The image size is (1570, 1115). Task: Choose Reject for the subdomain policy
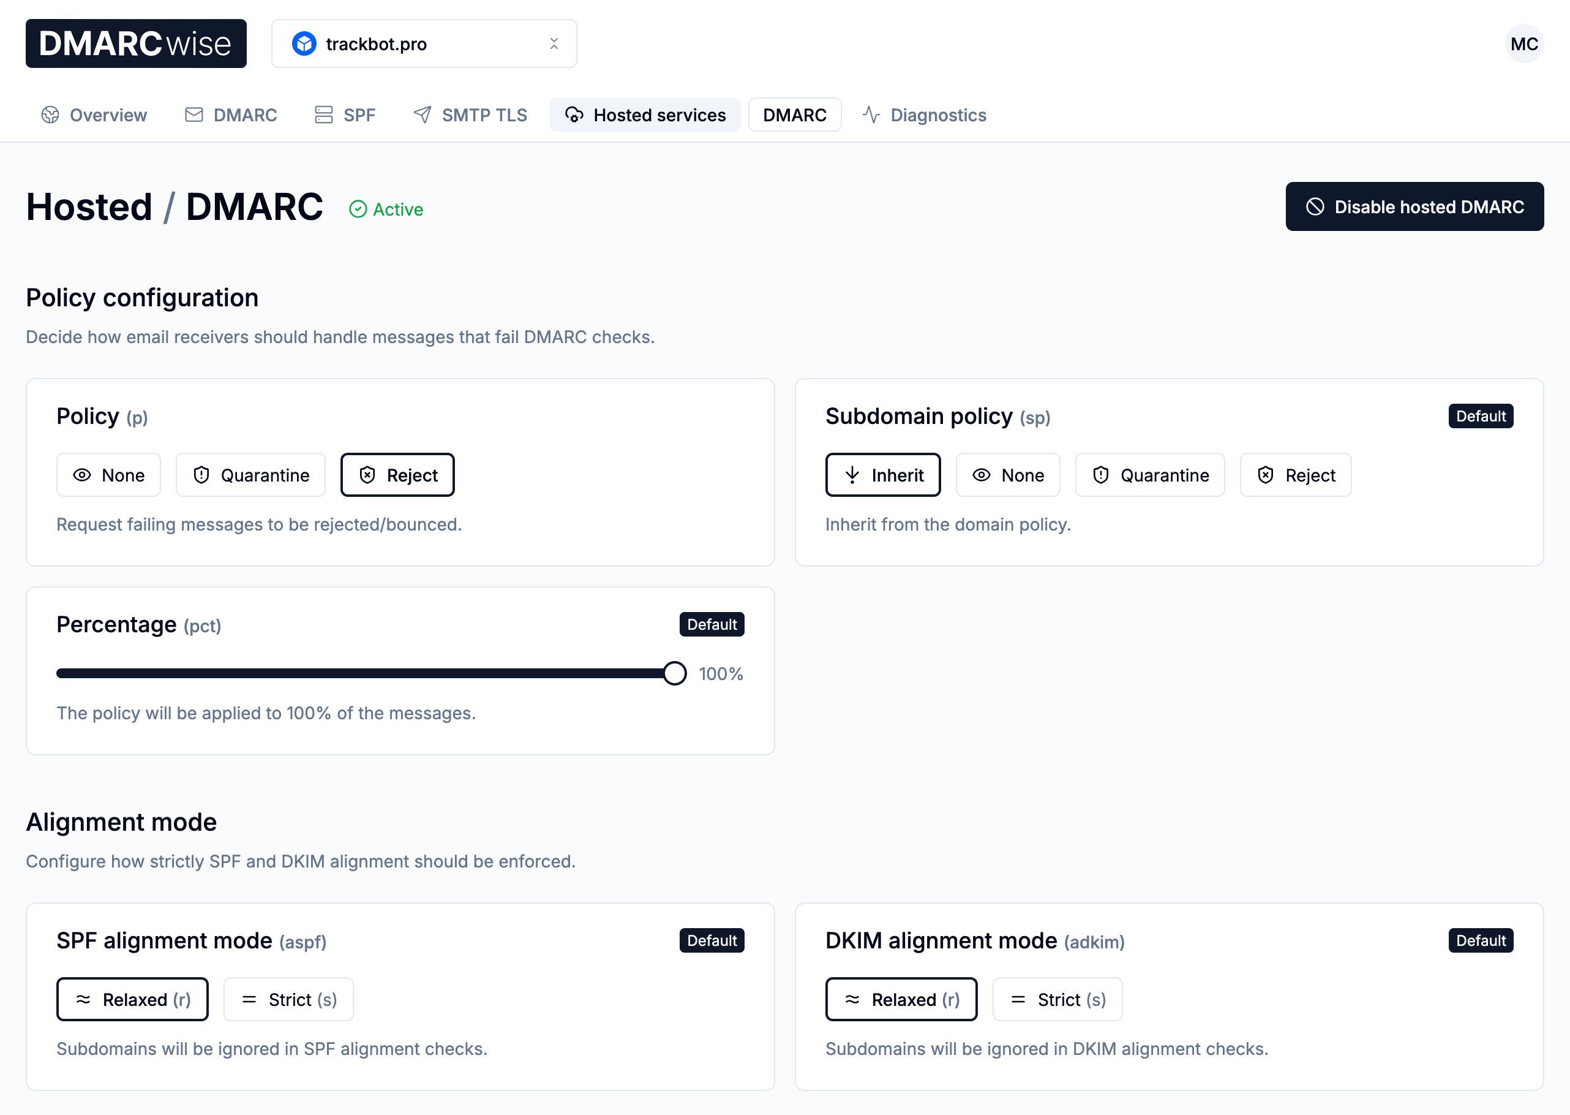click(1295, 474)
